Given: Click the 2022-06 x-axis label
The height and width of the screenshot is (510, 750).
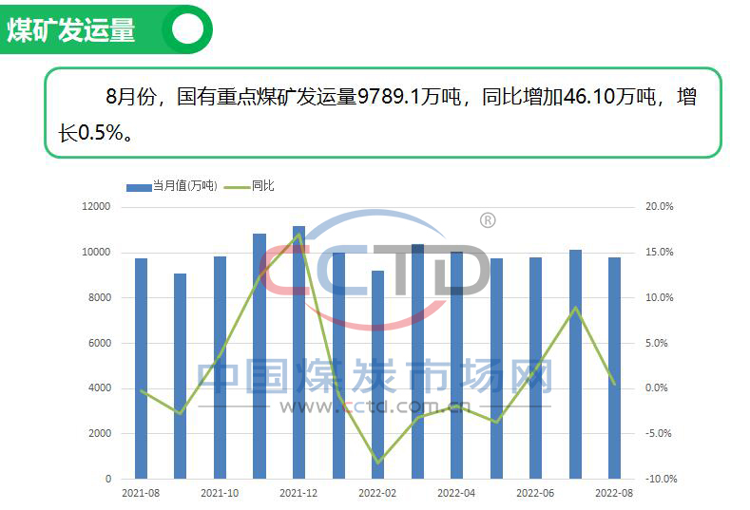Looking at the screenshot, I should pyautogui.click(x=535, y=493).
